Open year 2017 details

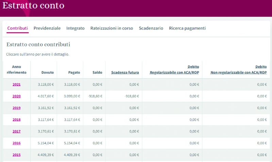tap(17, 132)
